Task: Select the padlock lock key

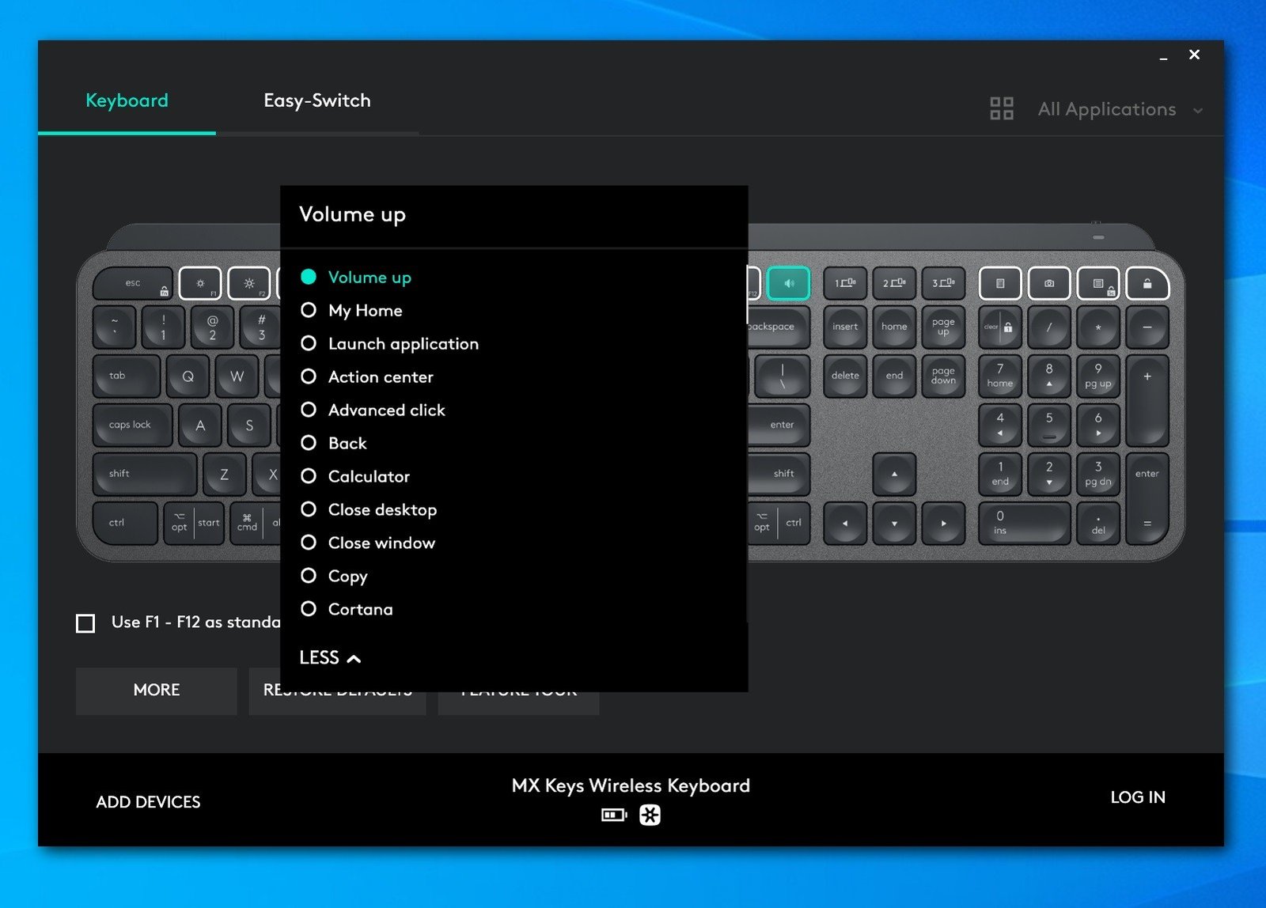Action: click(x=1147, y=283)
